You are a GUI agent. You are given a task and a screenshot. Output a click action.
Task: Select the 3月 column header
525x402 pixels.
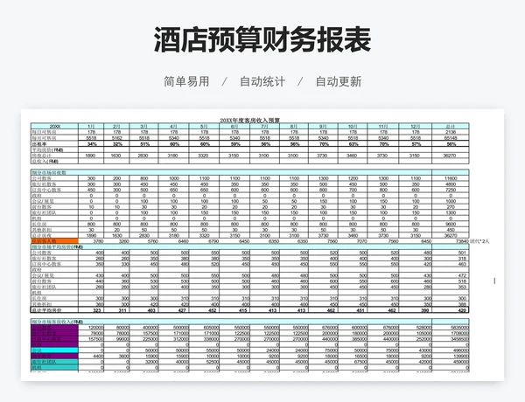pyautogui.click(x=144, y=127)
